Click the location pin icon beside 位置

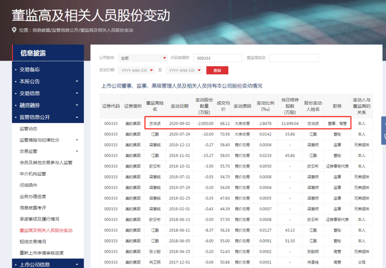point(15,30)
